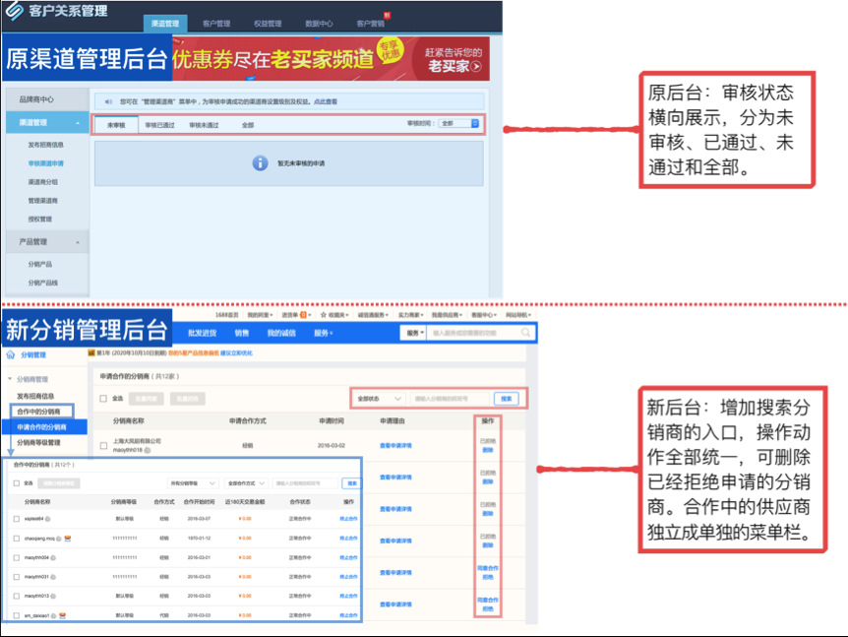The image size is (848, 637).
Task: Click 搜索 button beside distributor ID field
Action: click(x=506, y=399)
